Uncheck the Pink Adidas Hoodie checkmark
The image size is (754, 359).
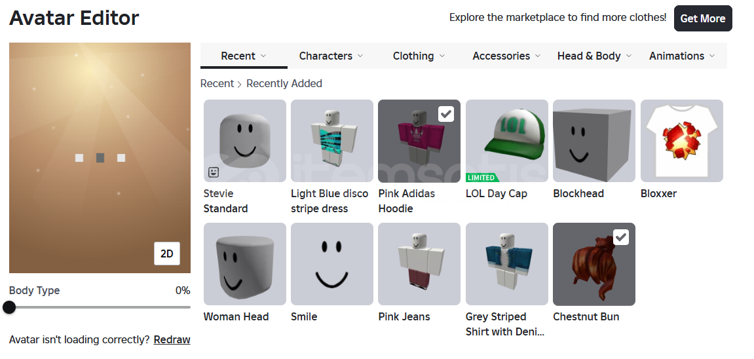click(x=446, y=114)
